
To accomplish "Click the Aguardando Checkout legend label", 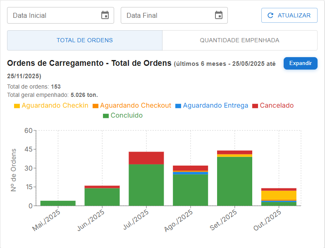I will click(x=136, y=106).
